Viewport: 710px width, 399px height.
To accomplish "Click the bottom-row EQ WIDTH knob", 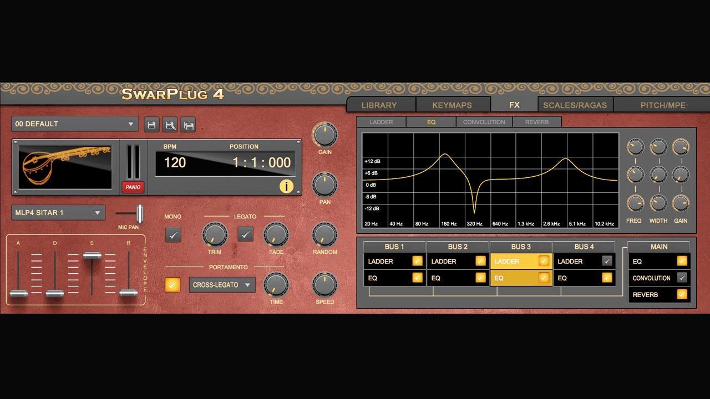I will 658,203.
